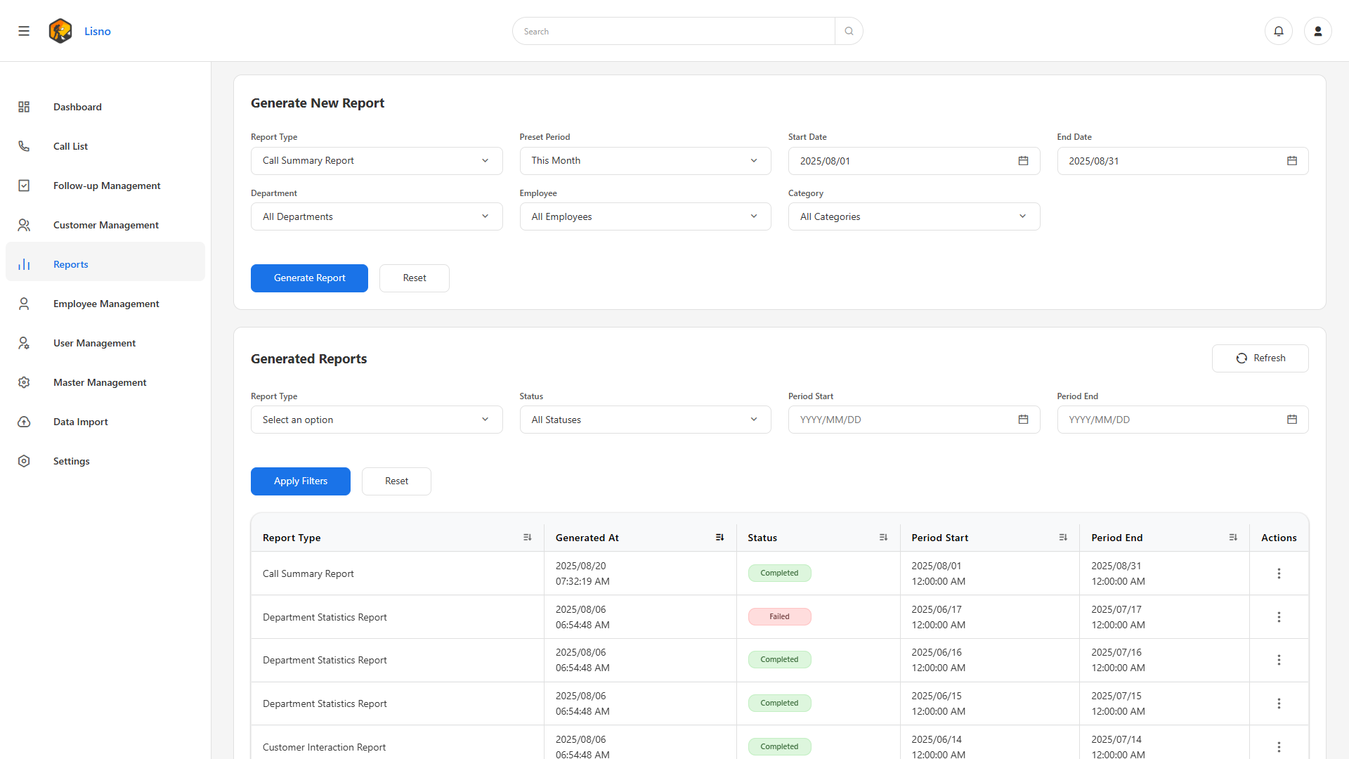Expand the Preset Period dropdown

pos(645,161)
